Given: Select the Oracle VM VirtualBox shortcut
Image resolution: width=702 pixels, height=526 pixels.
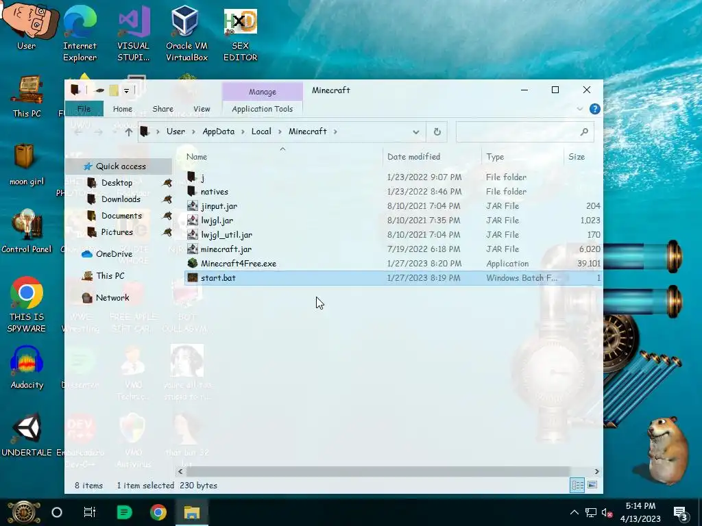Looking at the screenshot, I should click(186, 32).
